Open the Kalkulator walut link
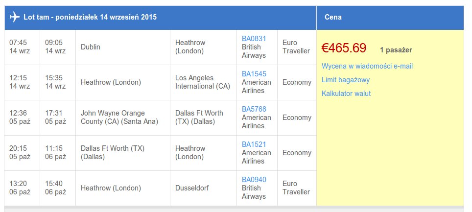 coord(346,94)
